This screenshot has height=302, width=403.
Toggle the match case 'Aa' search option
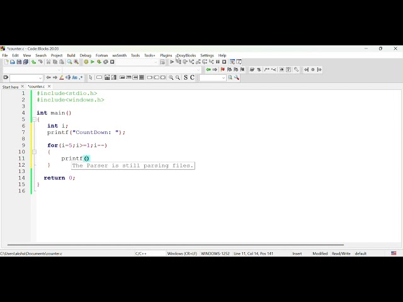[74, 77]
